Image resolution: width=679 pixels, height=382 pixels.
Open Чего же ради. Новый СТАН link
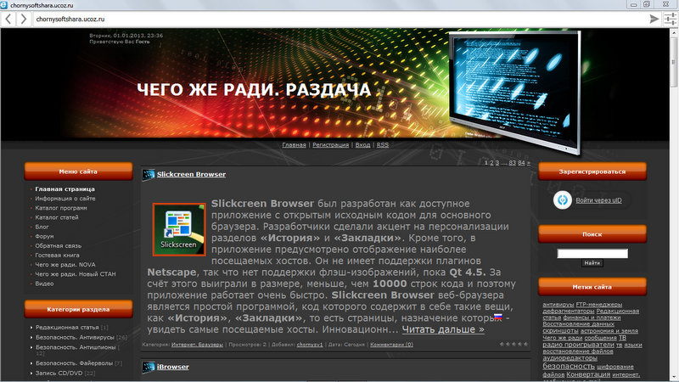(76, 274)
